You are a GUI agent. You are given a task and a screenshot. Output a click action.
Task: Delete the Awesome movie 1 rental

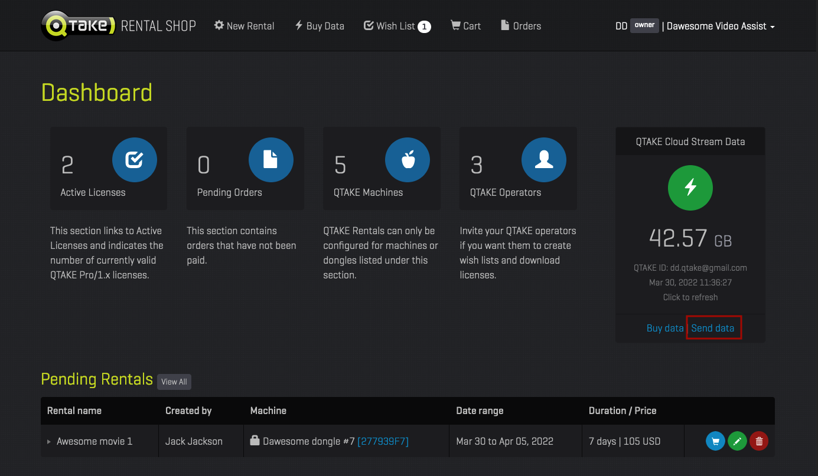759,441
